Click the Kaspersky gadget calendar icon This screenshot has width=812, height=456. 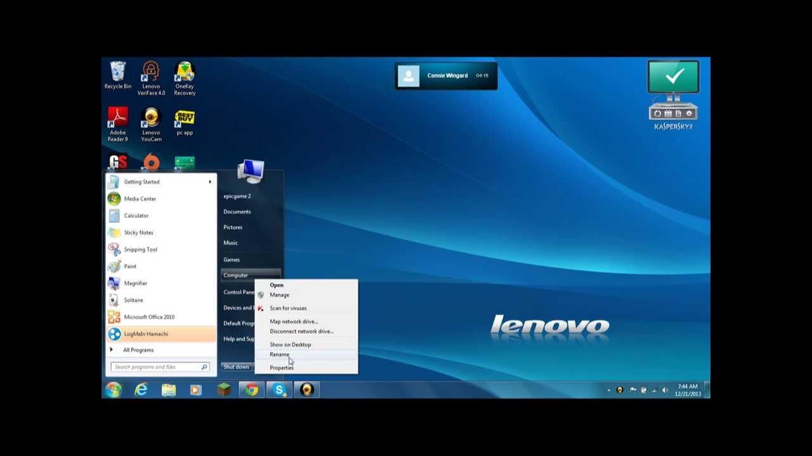[x=668, y=113]
